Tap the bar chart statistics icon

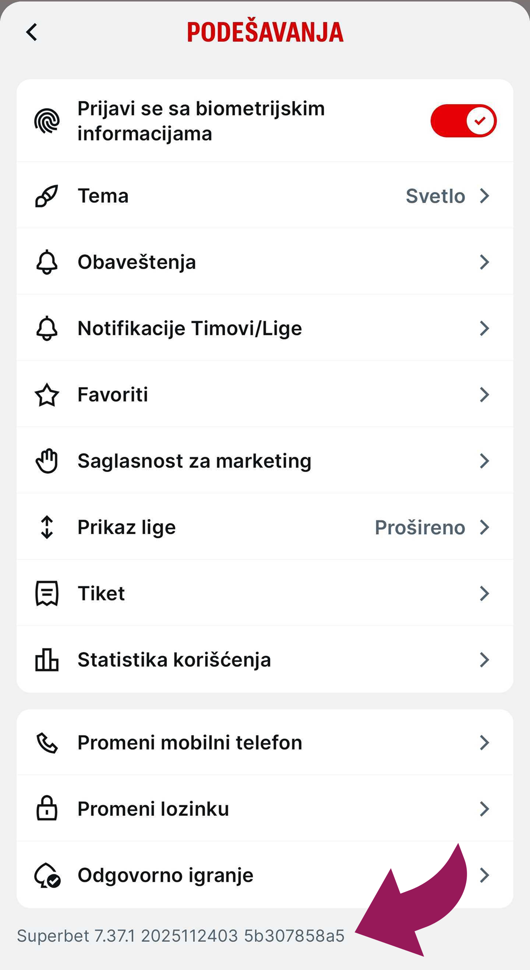click(x=47, y=660)
